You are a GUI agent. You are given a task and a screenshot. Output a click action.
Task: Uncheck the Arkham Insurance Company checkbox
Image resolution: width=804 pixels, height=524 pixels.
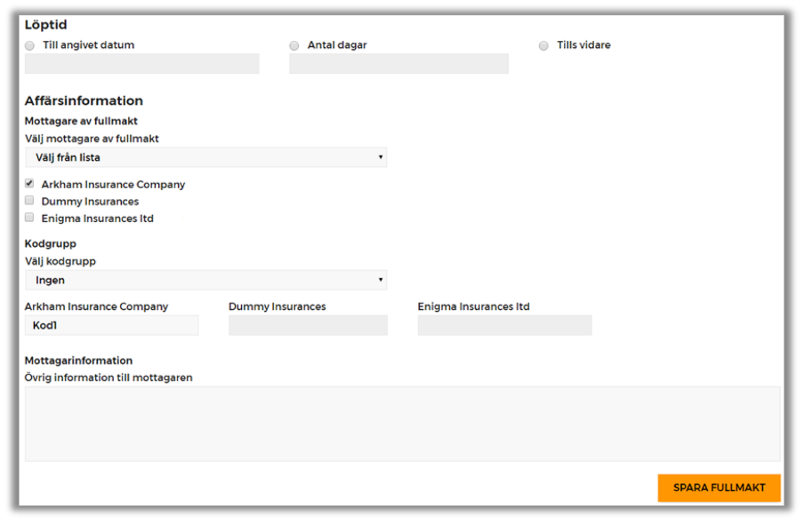click(29, 184)
